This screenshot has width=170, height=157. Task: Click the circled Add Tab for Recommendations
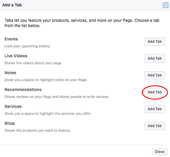pyautogui.click(x=155, y=92)
